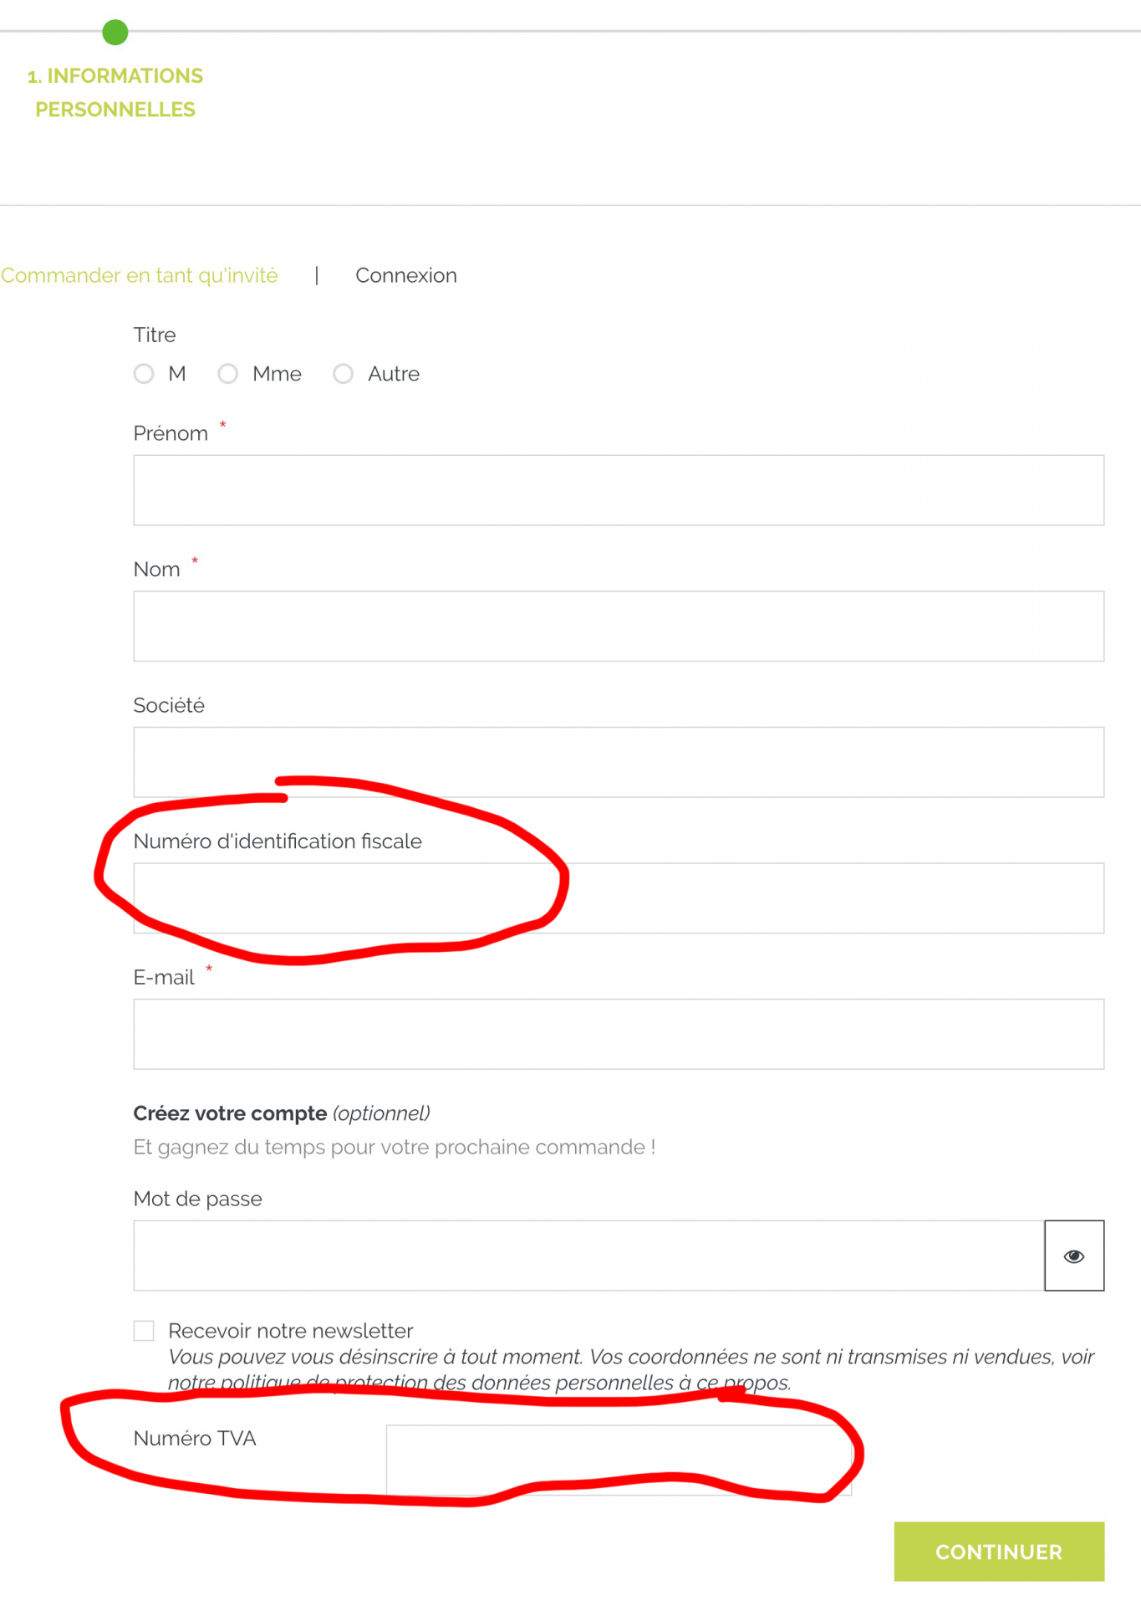1141x1606 pixels.
Task: Switch to the Connexion tab
Action: tap(405, 275)
